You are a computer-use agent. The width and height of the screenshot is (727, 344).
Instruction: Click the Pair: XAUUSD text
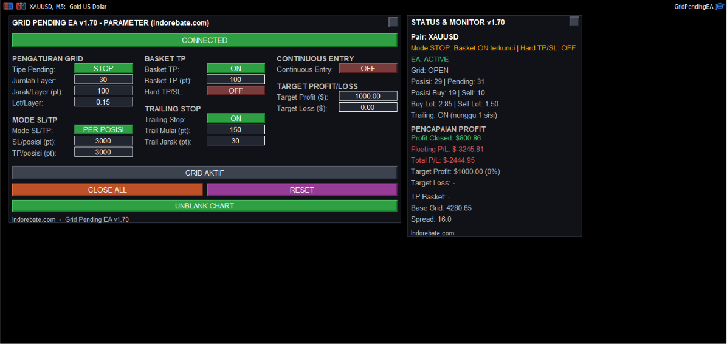435,36
